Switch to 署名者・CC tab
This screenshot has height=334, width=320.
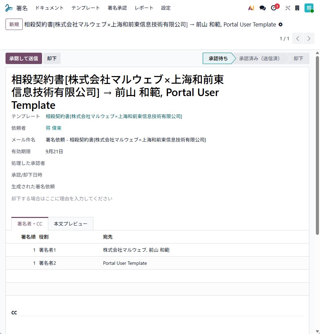(x=30, y=224)
